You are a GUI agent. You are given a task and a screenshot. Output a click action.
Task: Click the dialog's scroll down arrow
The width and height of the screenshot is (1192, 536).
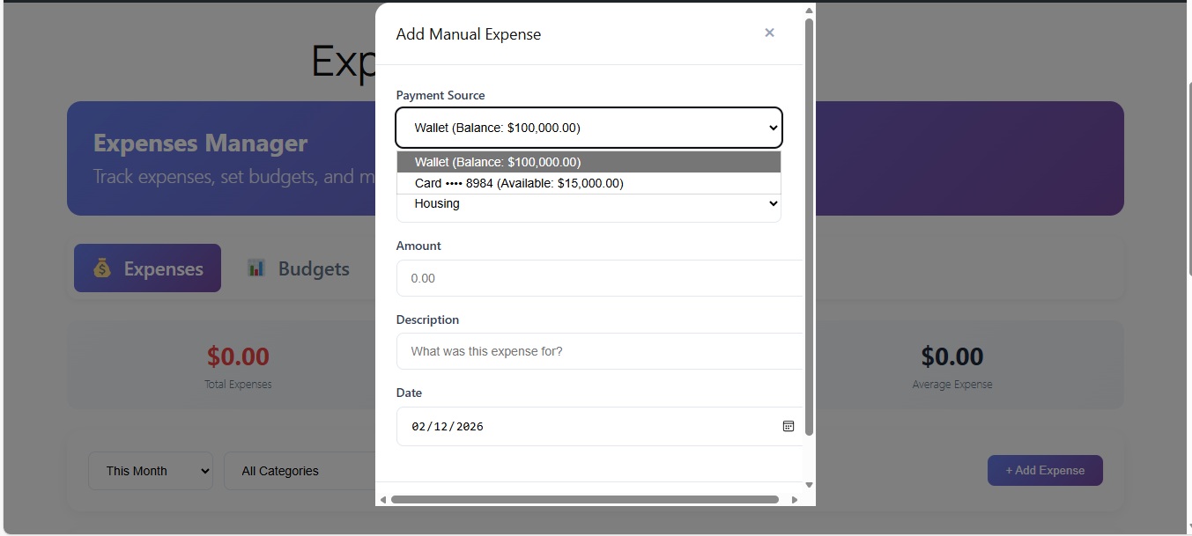(809, 485)
